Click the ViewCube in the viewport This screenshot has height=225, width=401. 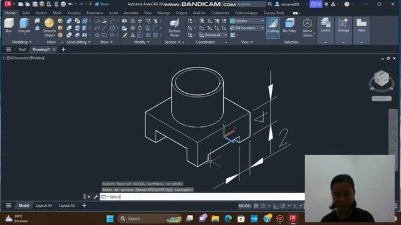[382, 79]
